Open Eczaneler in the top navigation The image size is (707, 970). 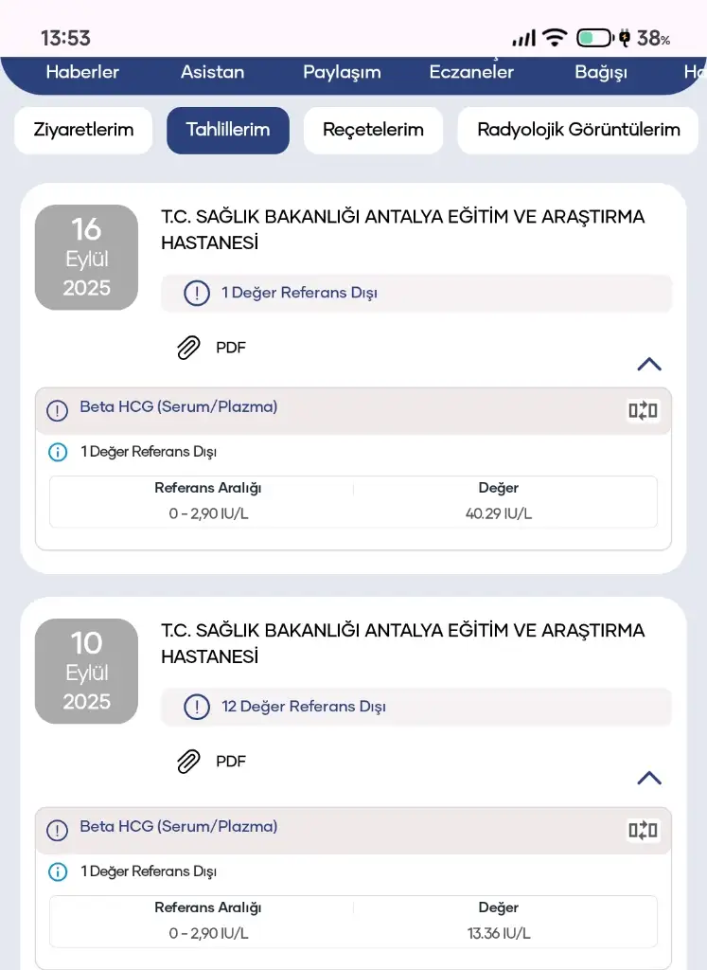tap(471, 72)
